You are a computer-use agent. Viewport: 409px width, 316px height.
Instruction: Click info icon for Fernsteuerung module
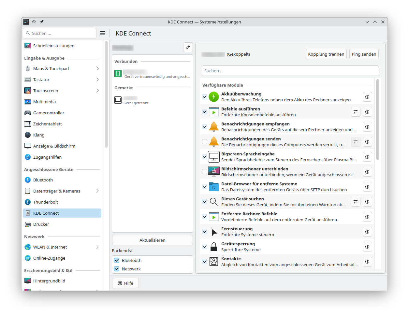(x=367, y=232)
